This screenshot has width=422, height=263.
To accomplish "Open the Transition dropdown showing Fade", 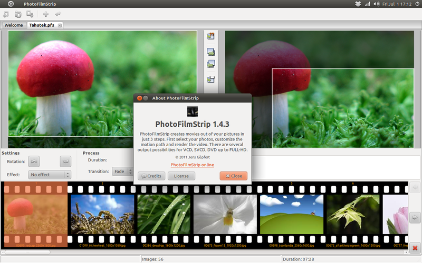I will coord(123,171).
